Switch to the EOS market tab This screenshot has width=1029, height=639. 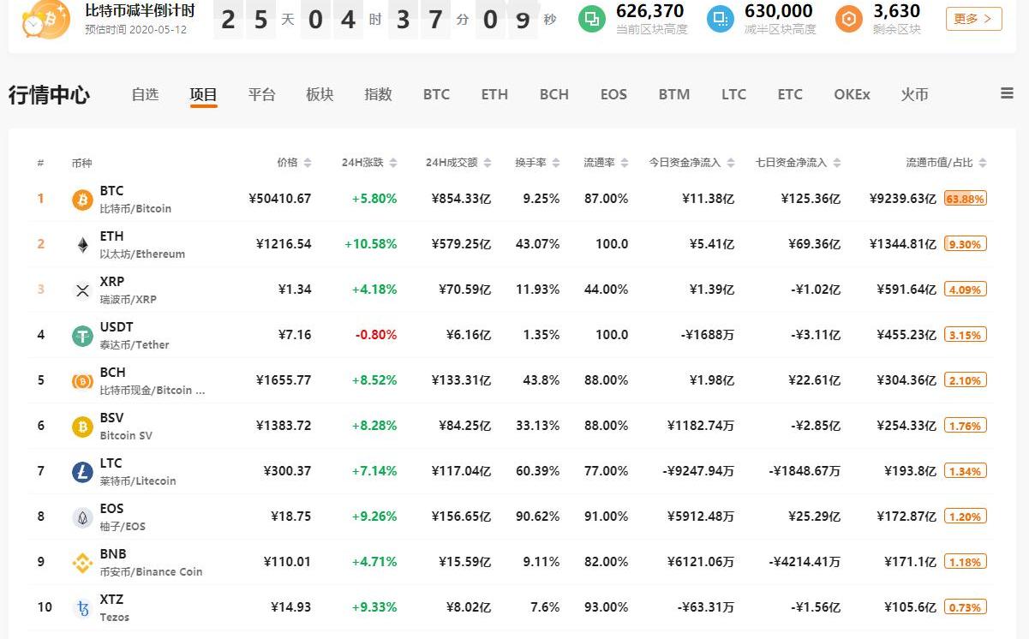[x=613, y=94]
